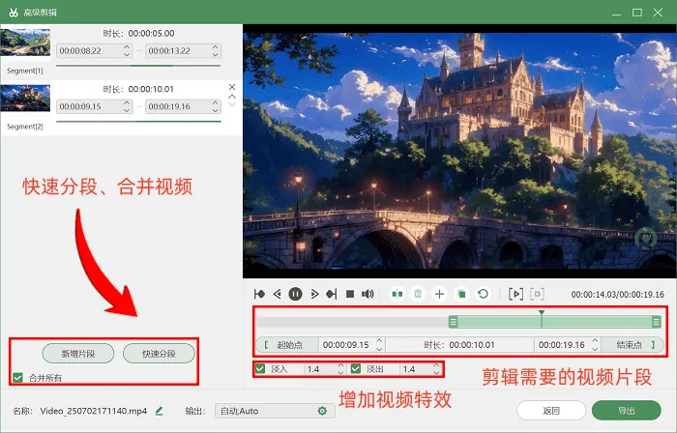This screenshot has height=433, width=677.
Task: Set end point with 结束点 button
Action: pos(633,345)
